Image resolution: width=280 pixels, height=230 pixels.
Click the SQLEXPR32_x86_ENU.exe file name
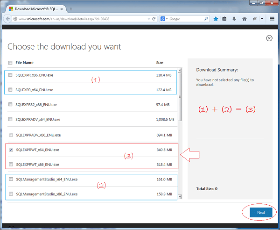(x=36, y=105)
